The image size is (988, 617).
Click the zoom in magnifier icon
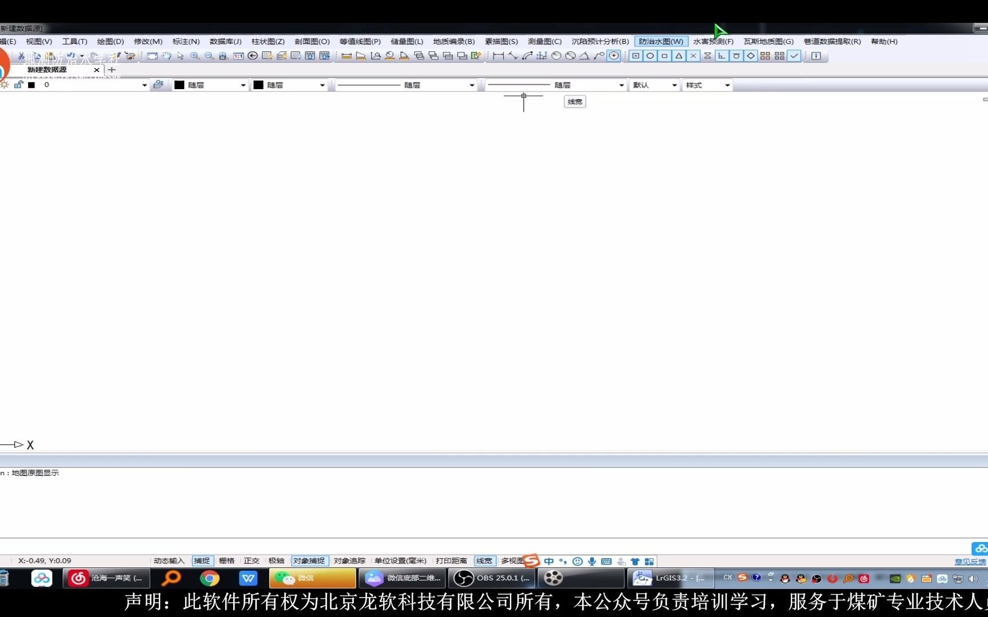tap(195, 56)
